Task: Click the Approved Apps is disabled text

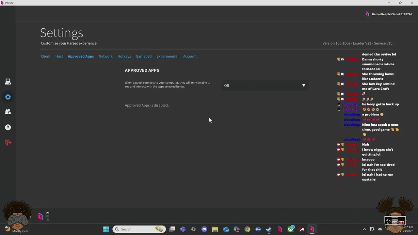Action: (147, 105)
